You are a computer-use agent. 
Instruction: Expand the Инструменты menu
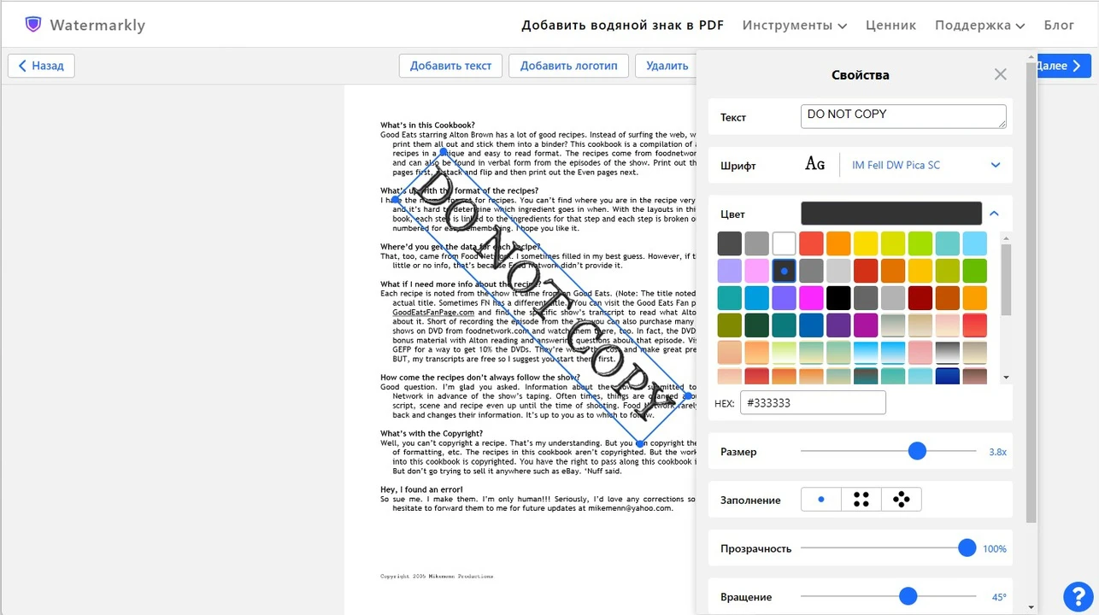click(x=795, y=25)
